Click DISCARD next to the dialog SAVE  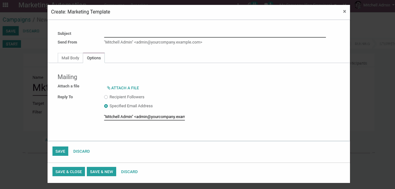tap(82, 151)
